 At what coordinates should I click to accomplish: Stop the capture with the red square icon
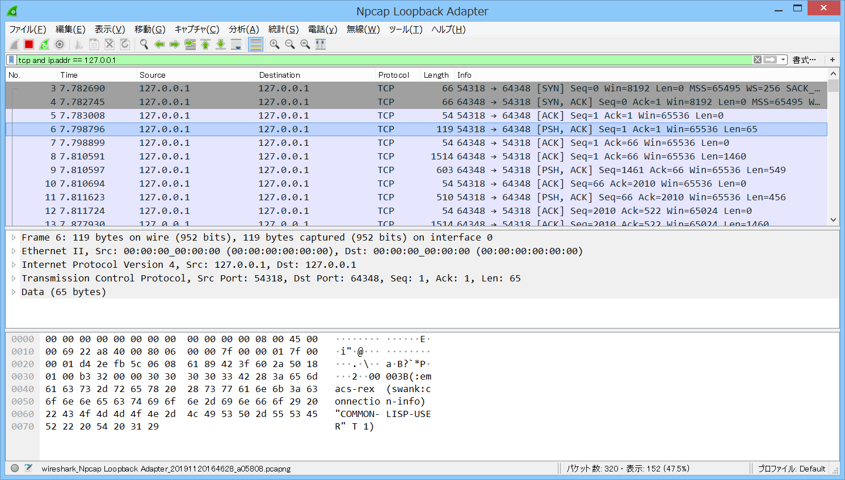28,44
